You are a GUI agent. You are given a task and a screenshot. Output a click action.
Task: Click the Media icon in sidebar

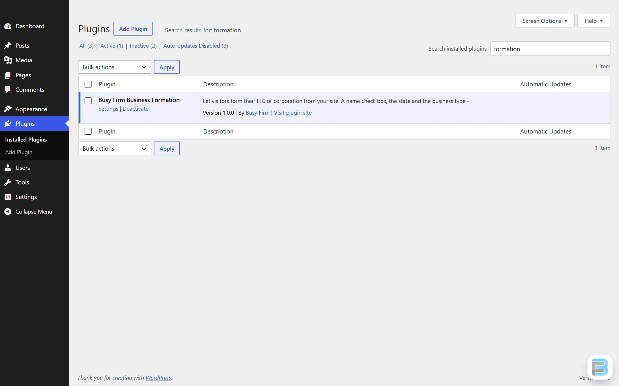[x=8, y=60]
